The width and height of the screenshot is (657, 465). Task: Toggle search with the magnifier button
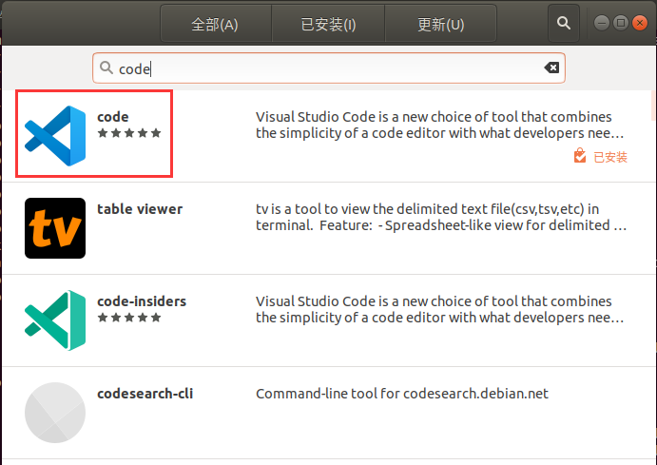click(x=564, y=24)
